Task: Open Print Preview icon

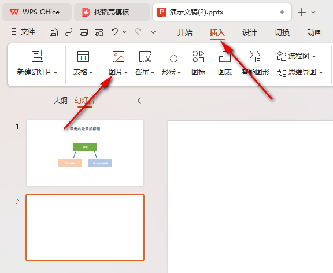Action: pyautogui.click(x=99, y=32)
